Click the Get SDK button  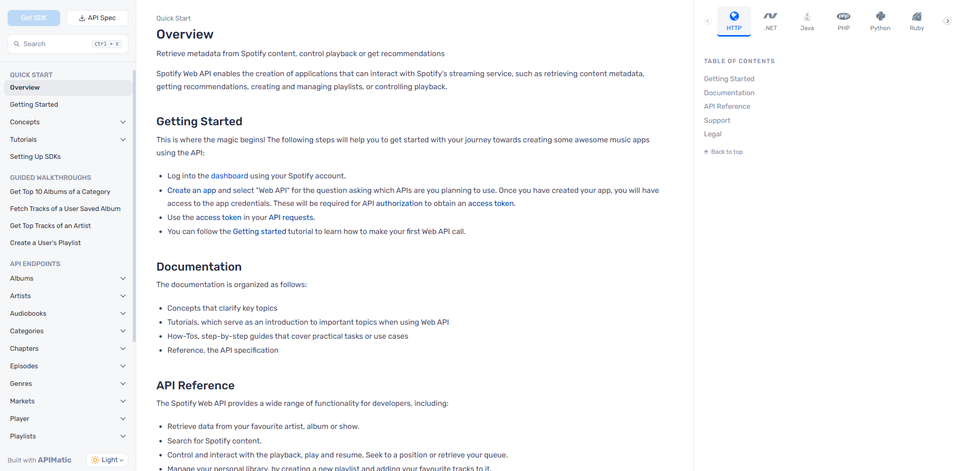coord(34,18)
